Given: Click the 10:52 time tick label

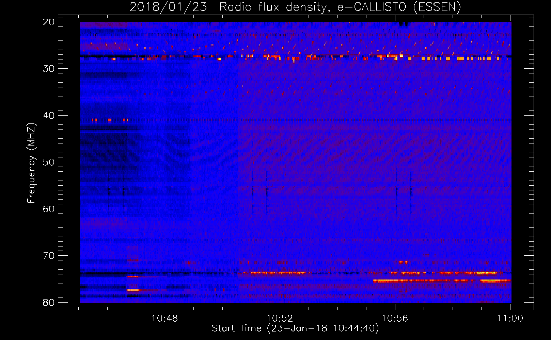Looking at the screenshot, I should (x=280, y=318).
